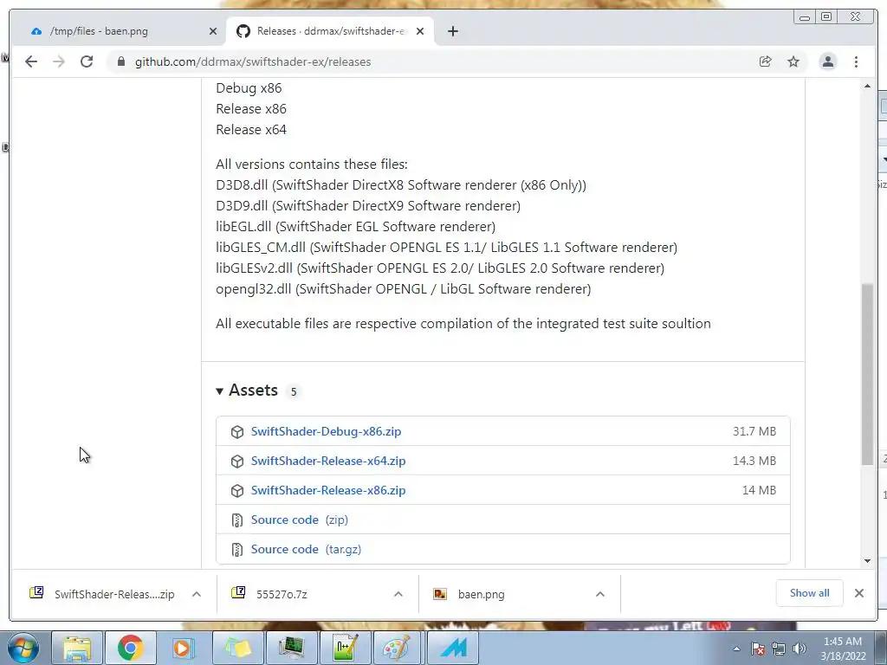Close the Releases ddrmax/swiftshader tab
The image size is (887, 665).
(420, 31)
